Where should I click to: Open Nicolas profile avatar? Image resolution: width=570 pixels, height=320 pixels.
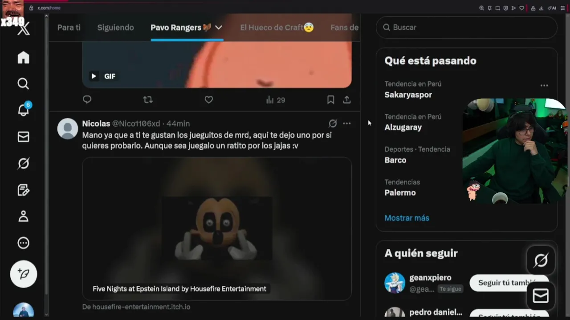point(68,128)
